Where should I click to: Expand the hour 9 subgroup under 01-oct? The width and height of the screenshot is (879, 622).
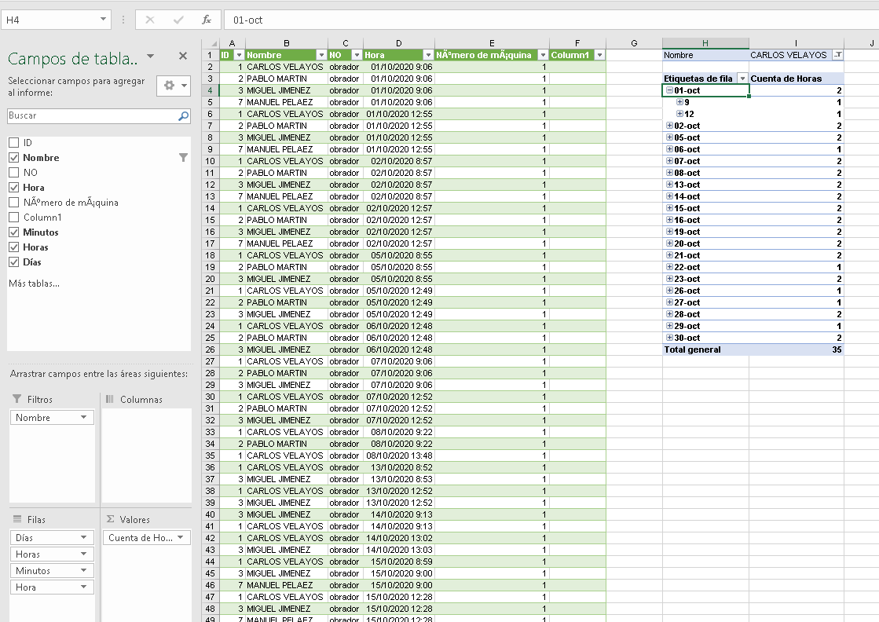680,102
